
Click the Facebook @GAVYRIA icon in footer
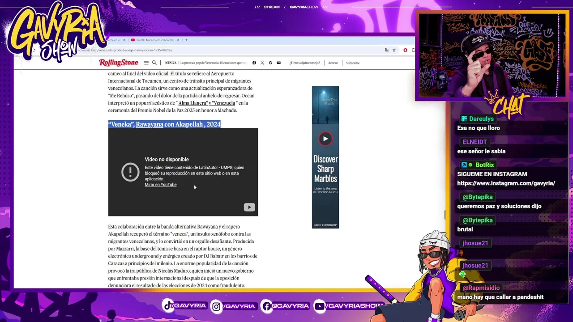pyautogui.click(x=267, y=306)
